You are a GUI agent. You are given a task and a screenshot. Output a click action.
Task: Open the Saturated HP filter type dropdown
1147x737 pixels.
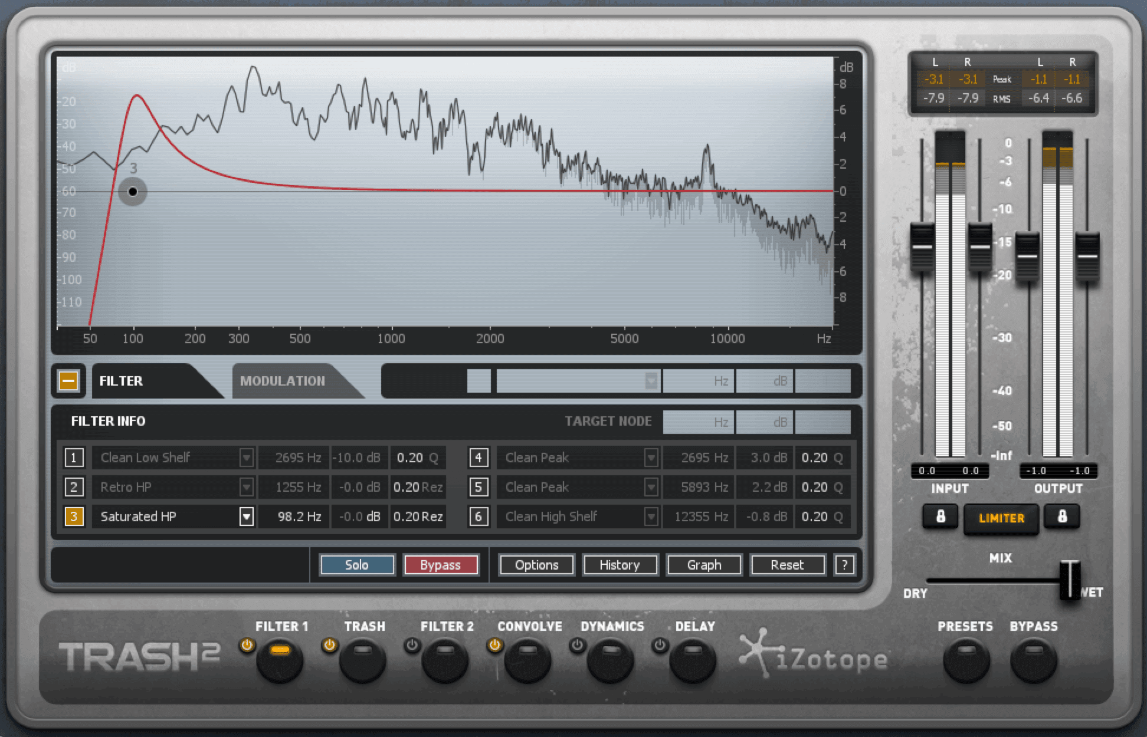click(x=247, y=516)
